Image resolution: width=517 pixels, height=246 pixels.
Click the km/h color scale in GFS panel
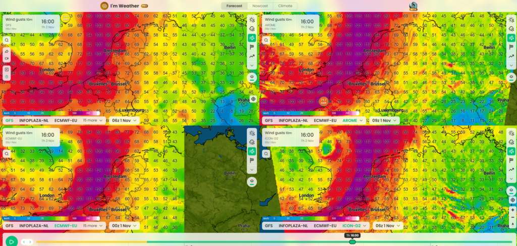(x=51, y=113)
